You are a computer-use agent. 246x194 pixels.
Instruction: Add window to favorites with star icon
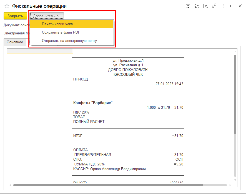(x=7, y=6)
